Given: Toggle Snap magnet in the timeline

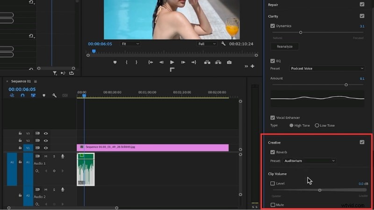Looking at the screenshot, I should click(x=22, y=96).
